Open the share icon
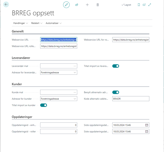 [x=77, y=5]
